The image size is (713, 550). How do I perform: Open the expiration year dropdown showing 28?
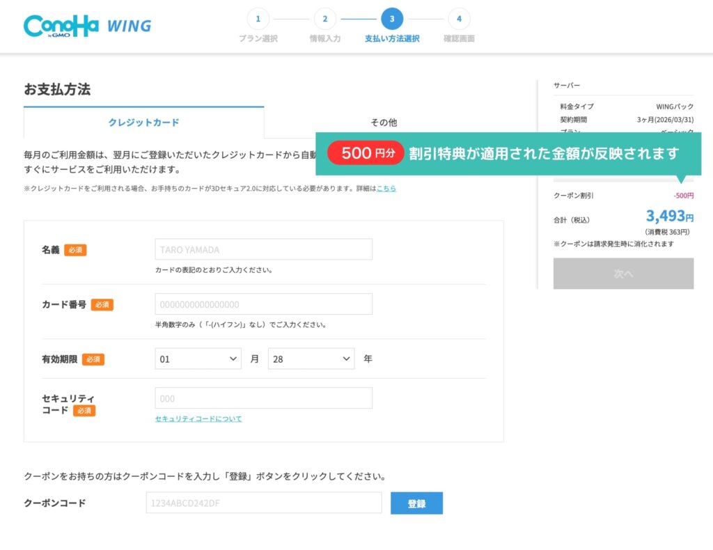tap(311, 358)
